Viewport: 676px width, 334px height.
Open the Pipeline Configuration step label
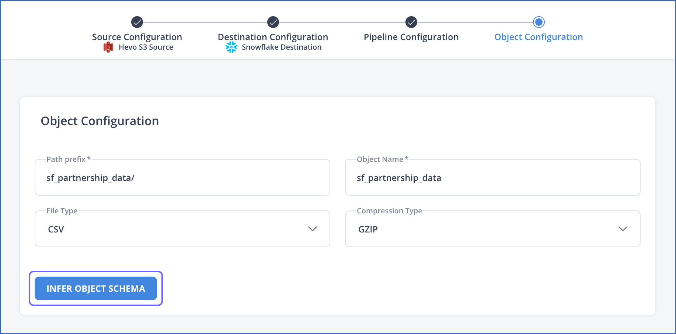[x=411, y=37]
